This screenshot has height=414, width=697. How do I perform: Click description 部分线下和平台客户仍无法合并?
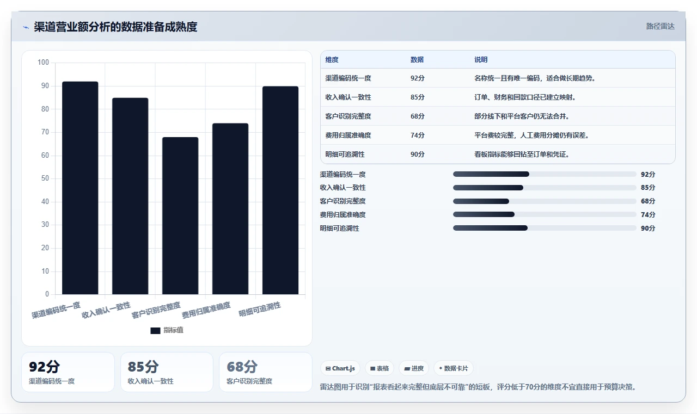point(522,116)
